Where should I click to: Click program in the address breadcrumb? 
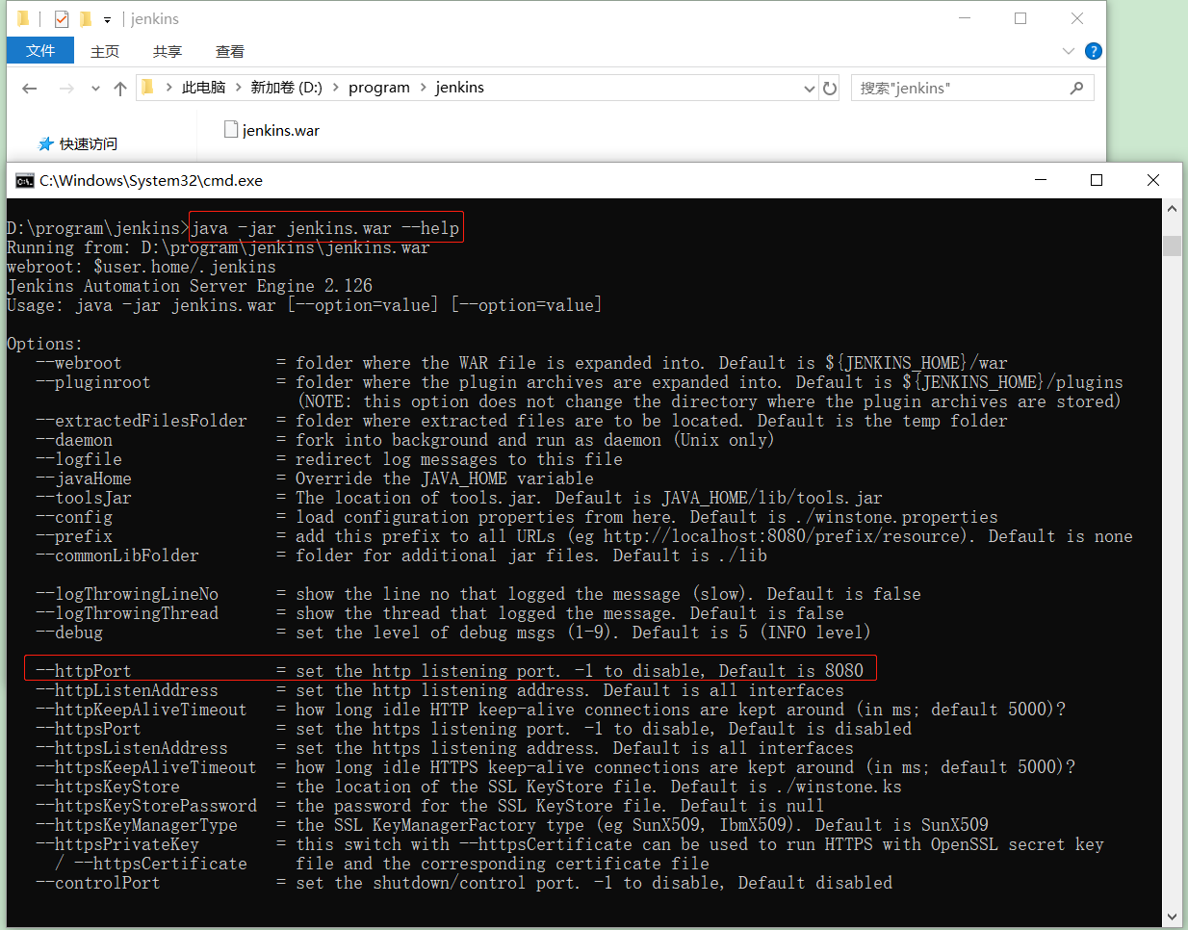click(379, 88)
